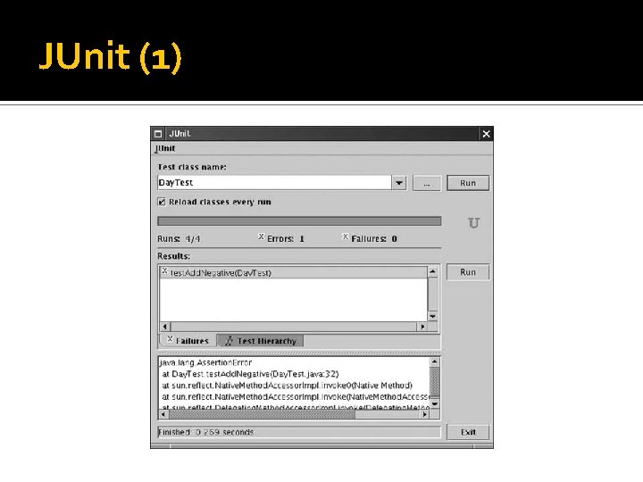The image size is (643, 482).
Task: Switch to the Failures tab
Action: click(x=188, y=341)
